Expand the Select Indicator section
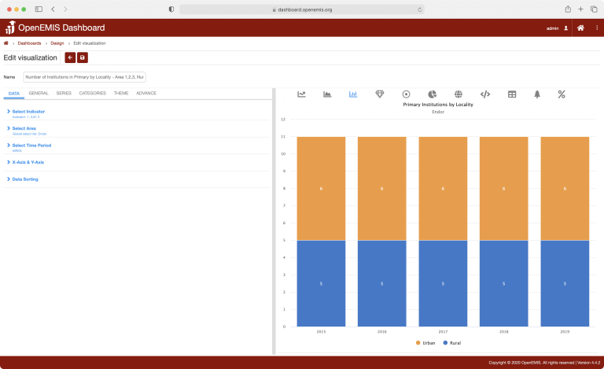This screenshot has width=604, height=369. point(28,112)
